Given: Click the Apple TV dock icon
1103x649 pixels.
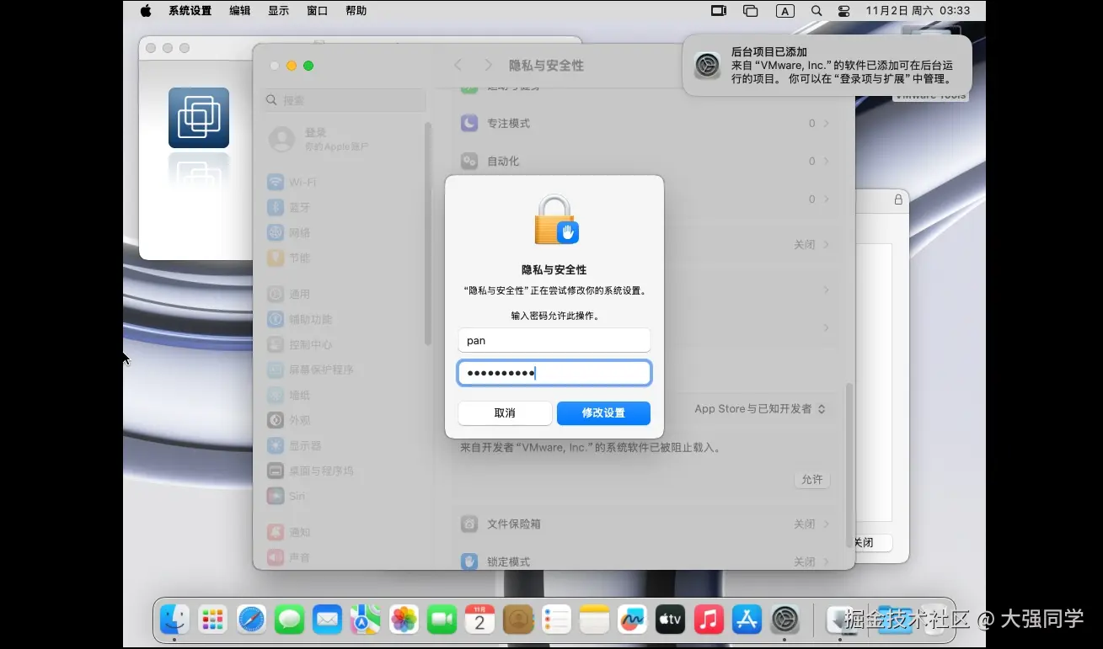Looking at the screenshot, I should (671, 620).
